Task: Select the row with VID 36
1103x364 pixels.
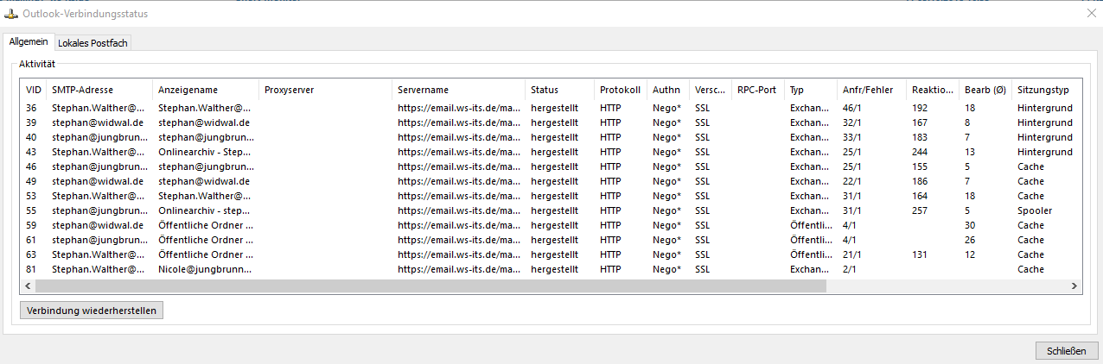Action: tap(551, 109)
